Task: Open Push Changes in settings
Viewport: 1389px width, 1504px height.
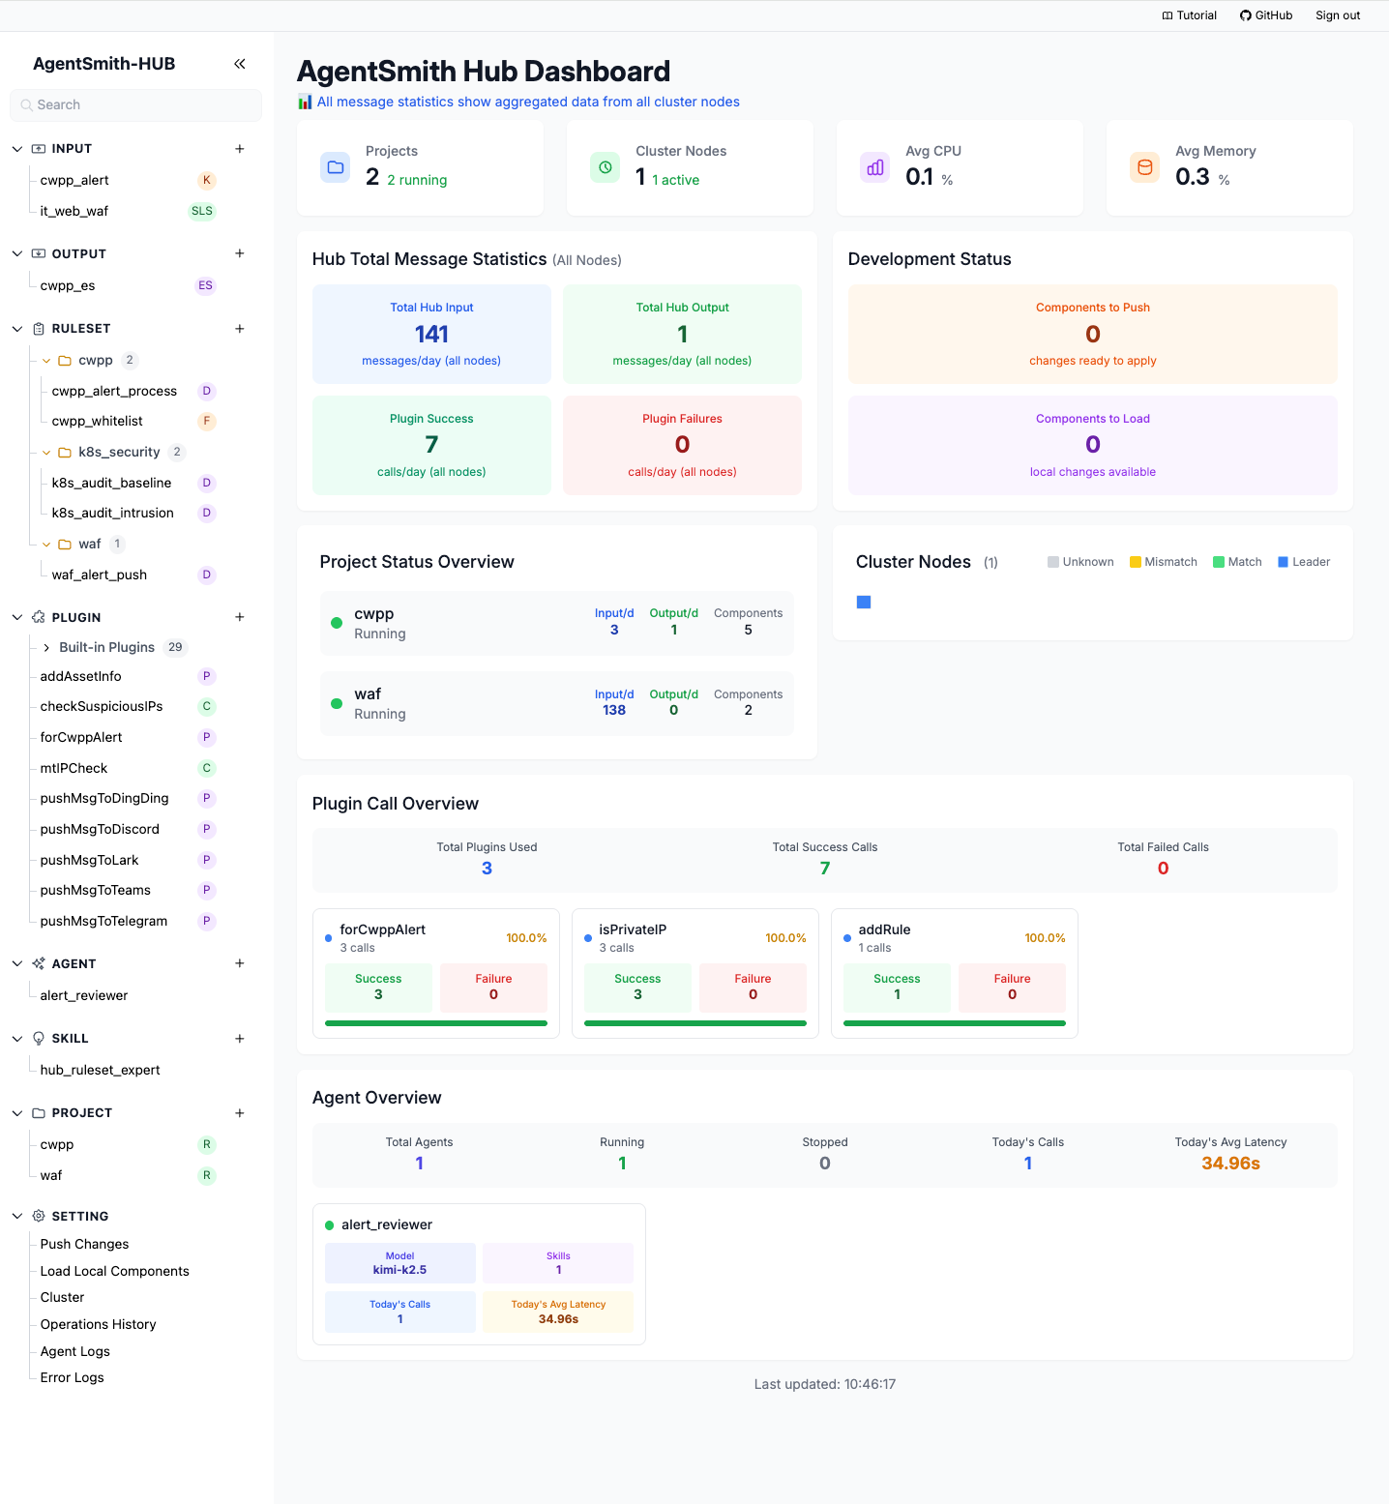Action: tap(84, 1244)
